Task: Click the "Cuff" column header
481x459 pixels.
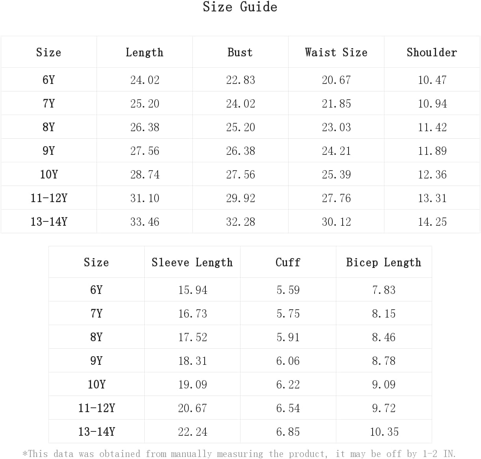Action: [288, 262]
